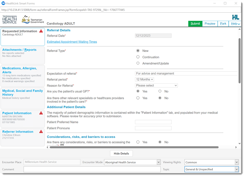245x177 pixels.
Task: Click the Additional Patient Details heading
Action: (x=66, y=107)
